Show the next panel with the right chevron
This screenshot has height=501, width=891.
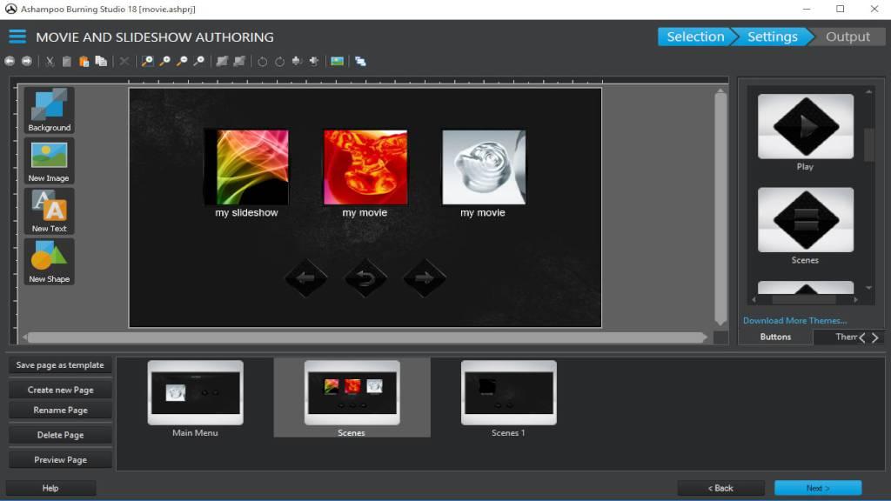[x=876, y=337]
